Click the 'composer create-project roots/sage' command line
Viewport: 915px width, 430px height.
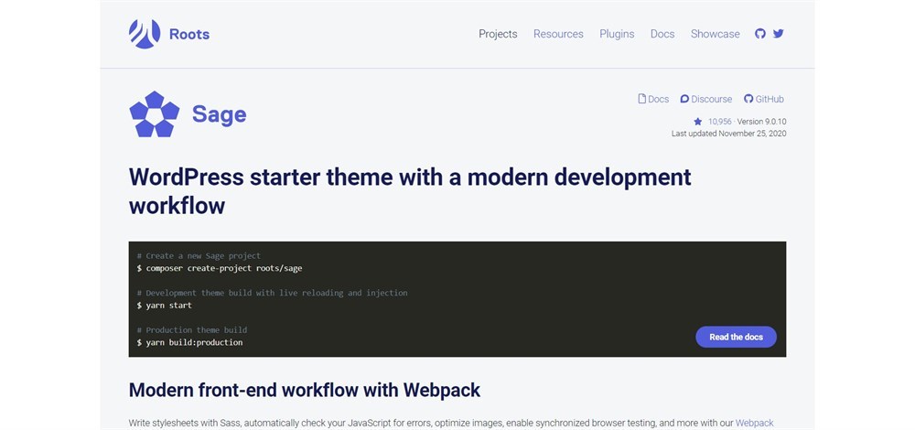click(220, 268)
